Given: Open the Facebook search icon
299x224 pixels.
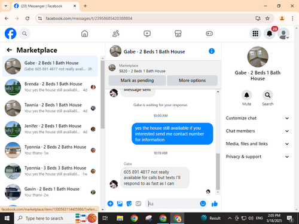Looking at the screenshot, I should [x=25, y=33].
